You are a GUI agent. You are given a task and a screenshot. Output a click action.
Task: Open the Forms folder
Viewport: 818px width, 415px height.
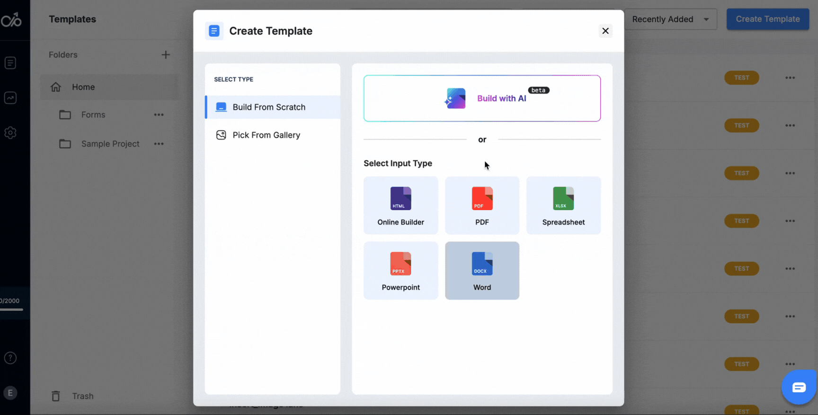click(x=93, y=115)
